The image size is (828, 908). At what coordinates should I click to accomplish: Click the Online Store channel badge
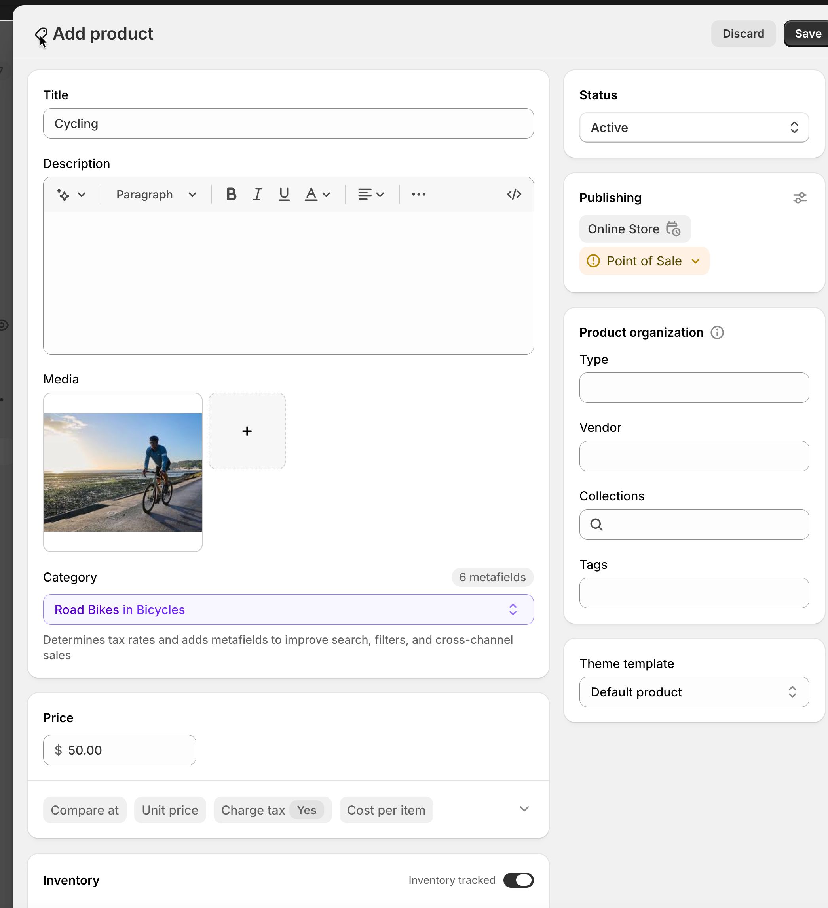(634, 229)
